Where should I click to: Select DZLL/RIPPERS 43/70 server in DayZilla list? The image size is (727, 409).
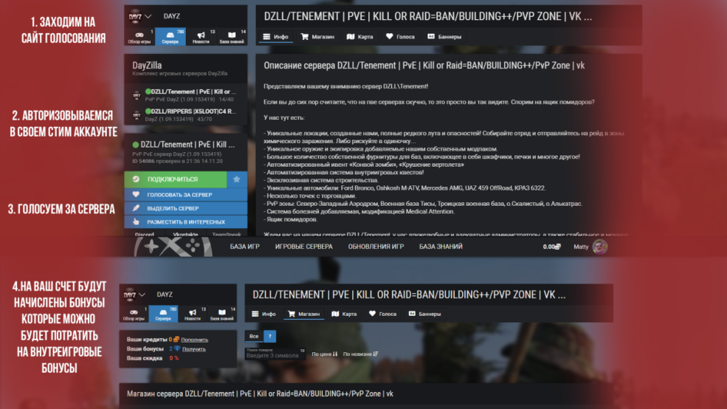(x=185, y=115)
